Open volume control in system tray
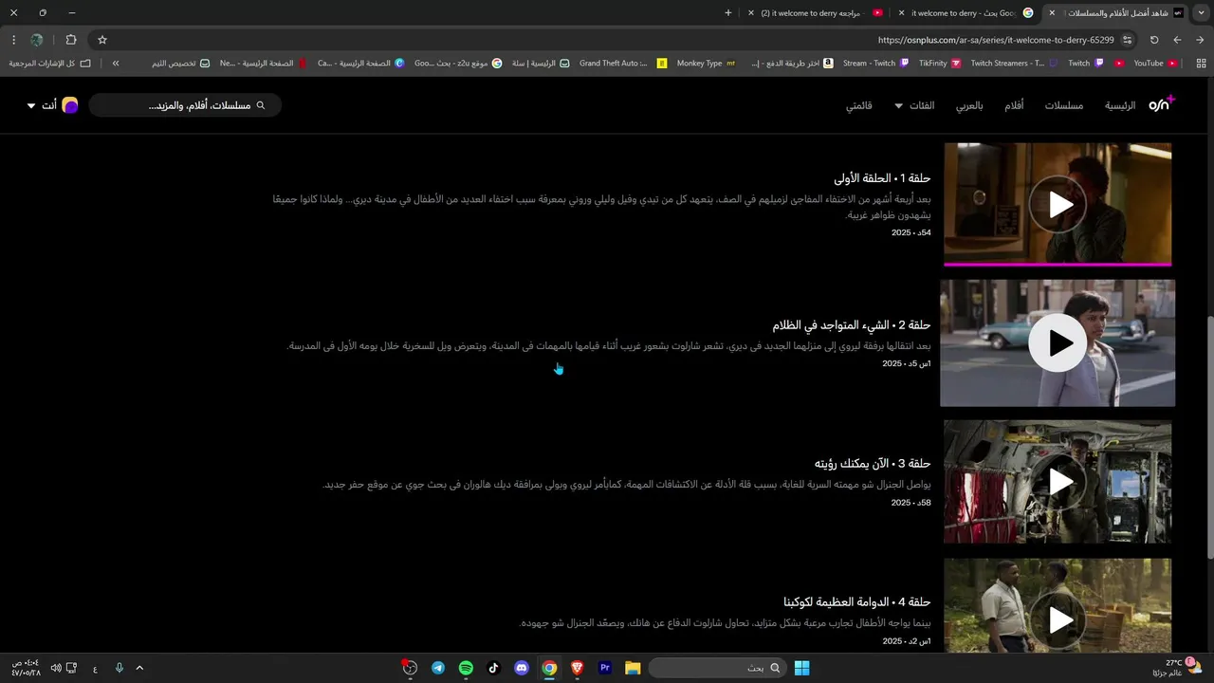Screen dimensions: 1214x683 (x=56, y=668)
